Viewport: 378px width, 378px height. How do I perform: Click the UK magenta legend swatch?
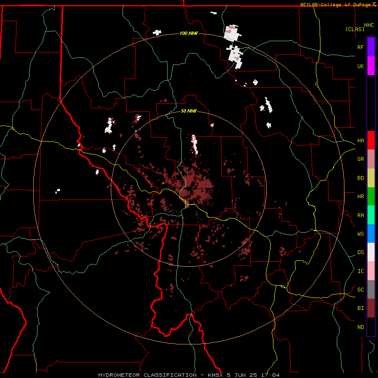click(x=371, y=66)
